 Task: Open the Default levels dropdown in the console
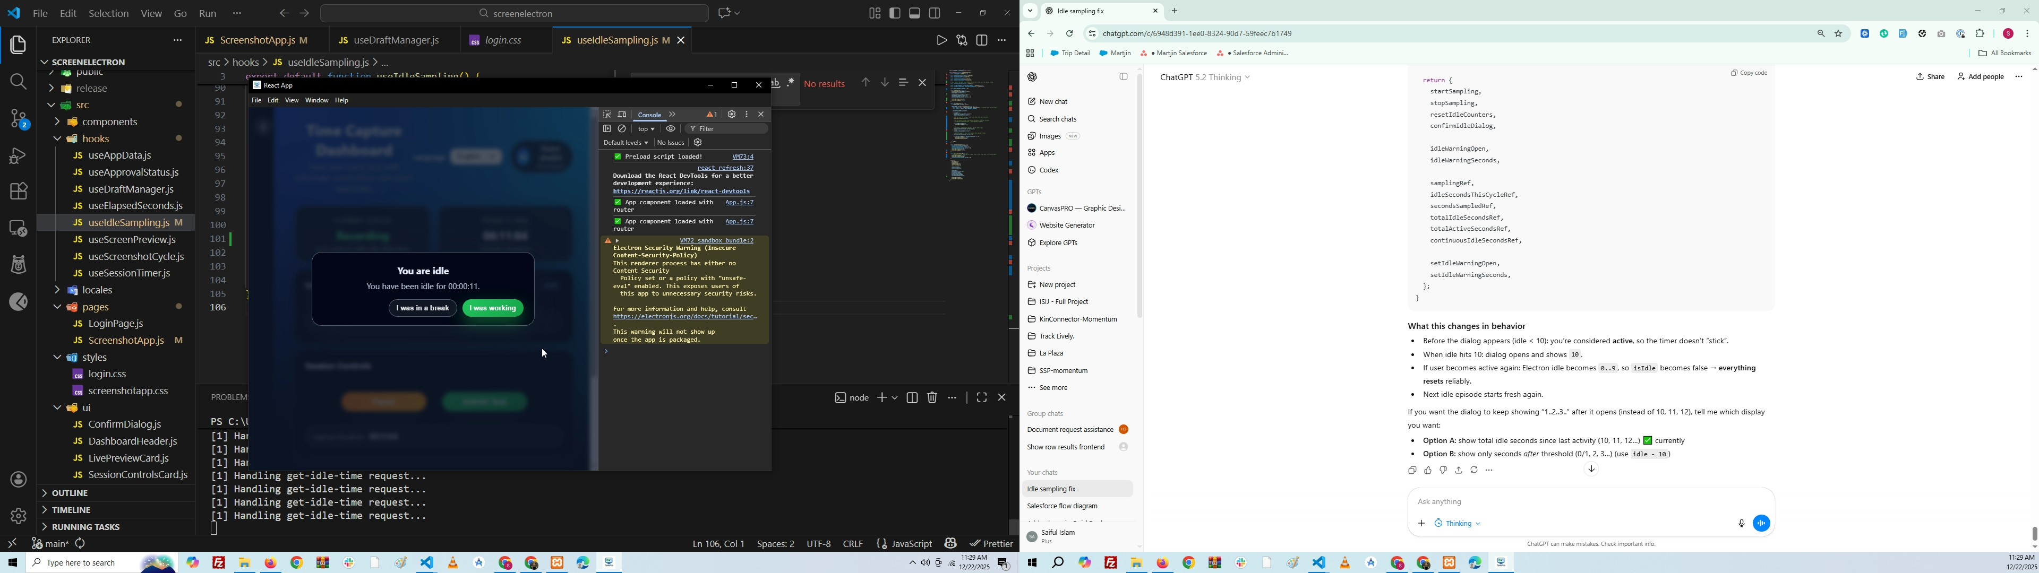click(x=626, y=143)
